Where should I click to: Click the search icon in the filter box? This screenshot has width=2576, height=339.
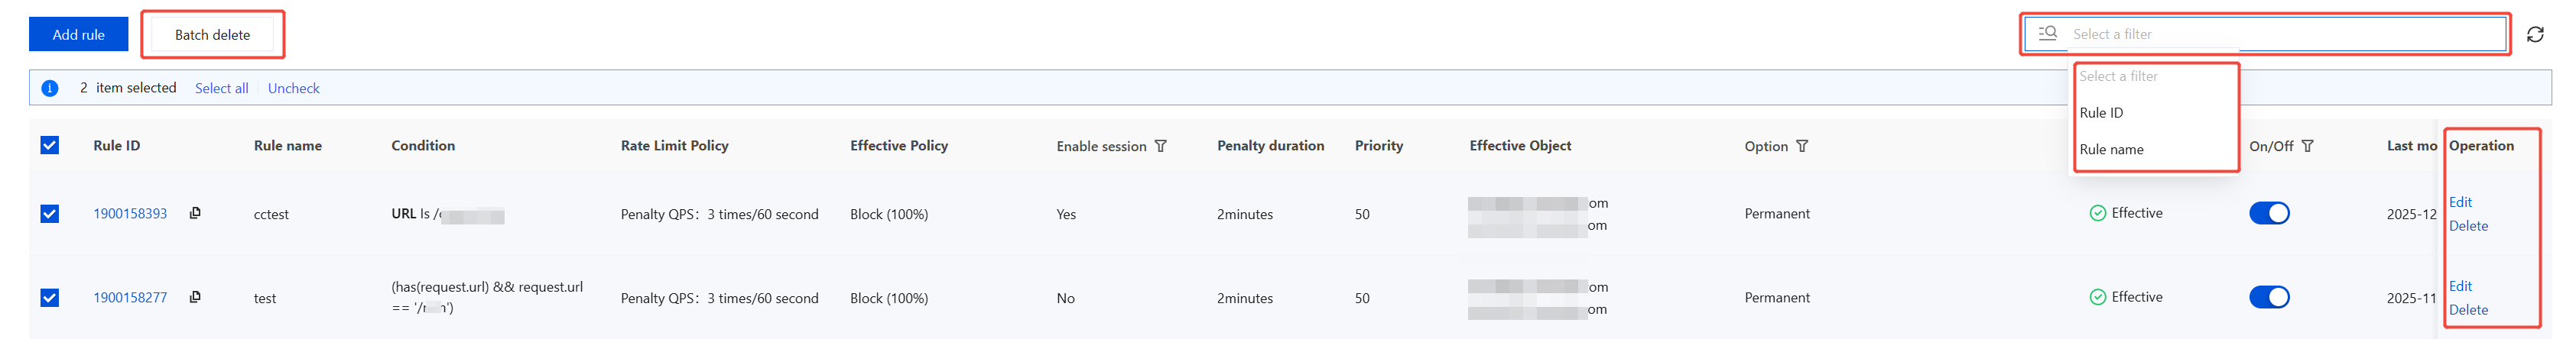2047,34
